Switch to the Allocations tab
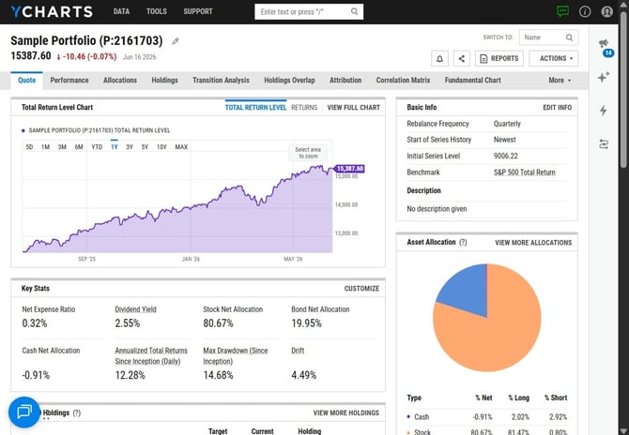The width and height of the screenshot is (629, 435). click(x=120, y=80)
